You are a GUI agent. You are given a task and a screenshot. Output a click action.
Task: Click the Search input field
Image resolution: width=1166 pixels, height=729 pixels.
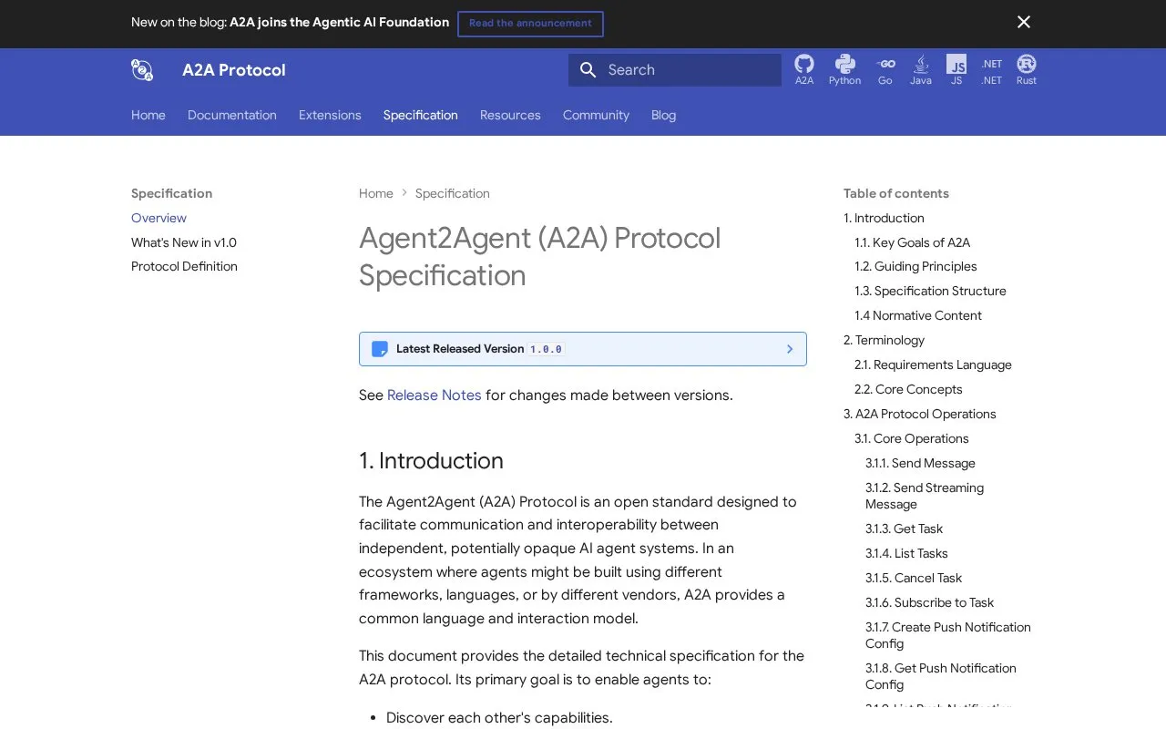tap(675, 70)
